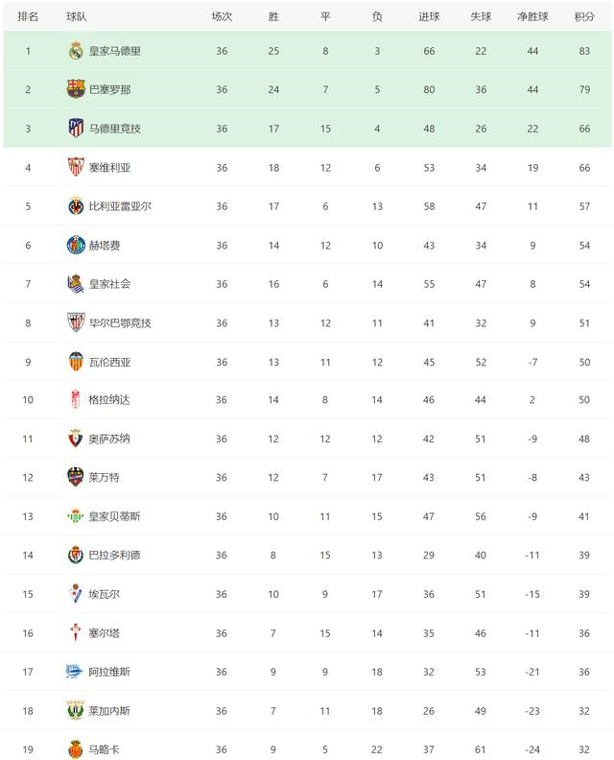Click the Real Sociedad club crest
The height and width of the screenshot is (760, 614).
[76, 284]
